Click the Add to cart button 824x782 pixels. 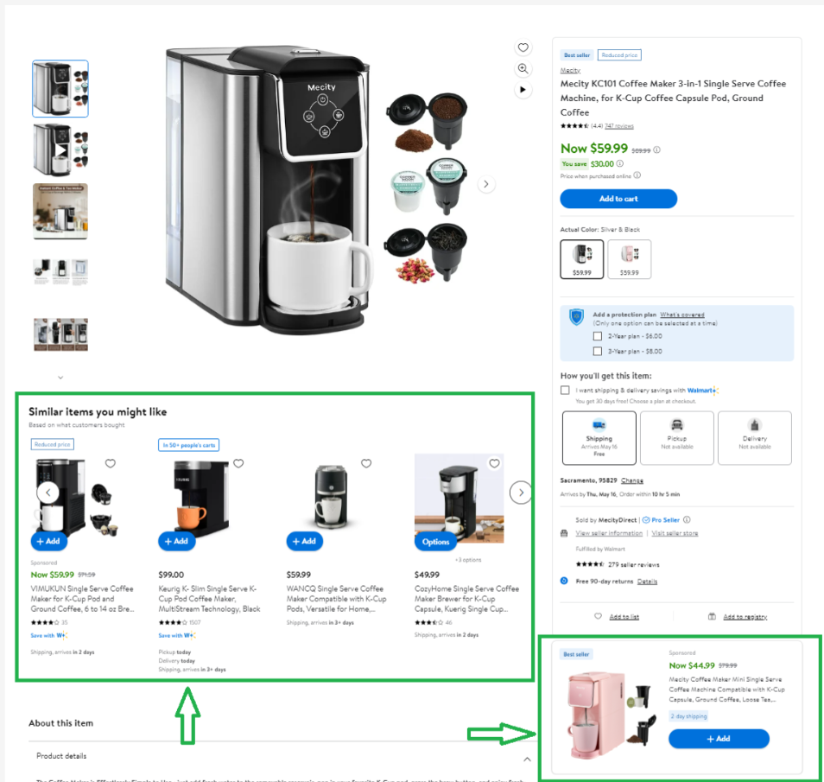pyautogui.click(x=618, y=199)
